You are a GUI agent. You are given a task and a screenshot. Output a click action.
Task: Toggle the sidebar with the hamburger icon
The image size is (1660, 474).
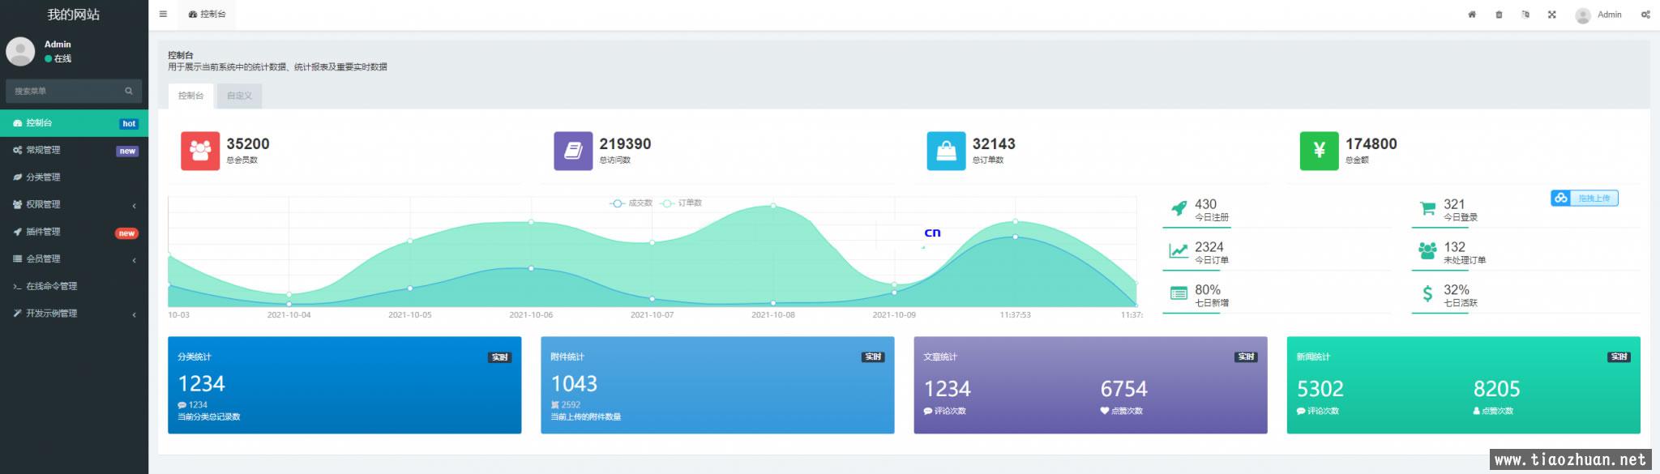pyautogui.click(x=163, y=15)
